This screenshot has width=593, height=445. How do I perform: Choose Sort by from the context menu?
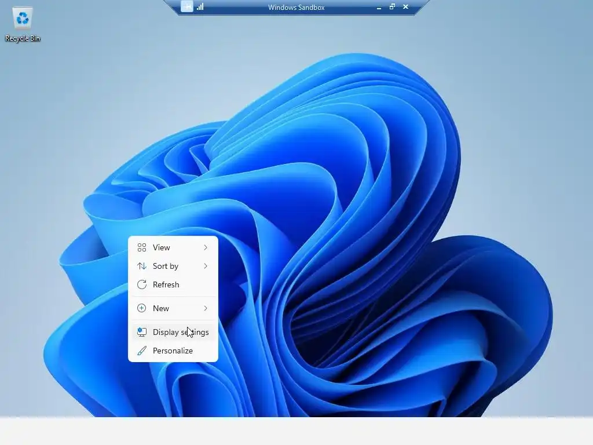click(173, 266)
